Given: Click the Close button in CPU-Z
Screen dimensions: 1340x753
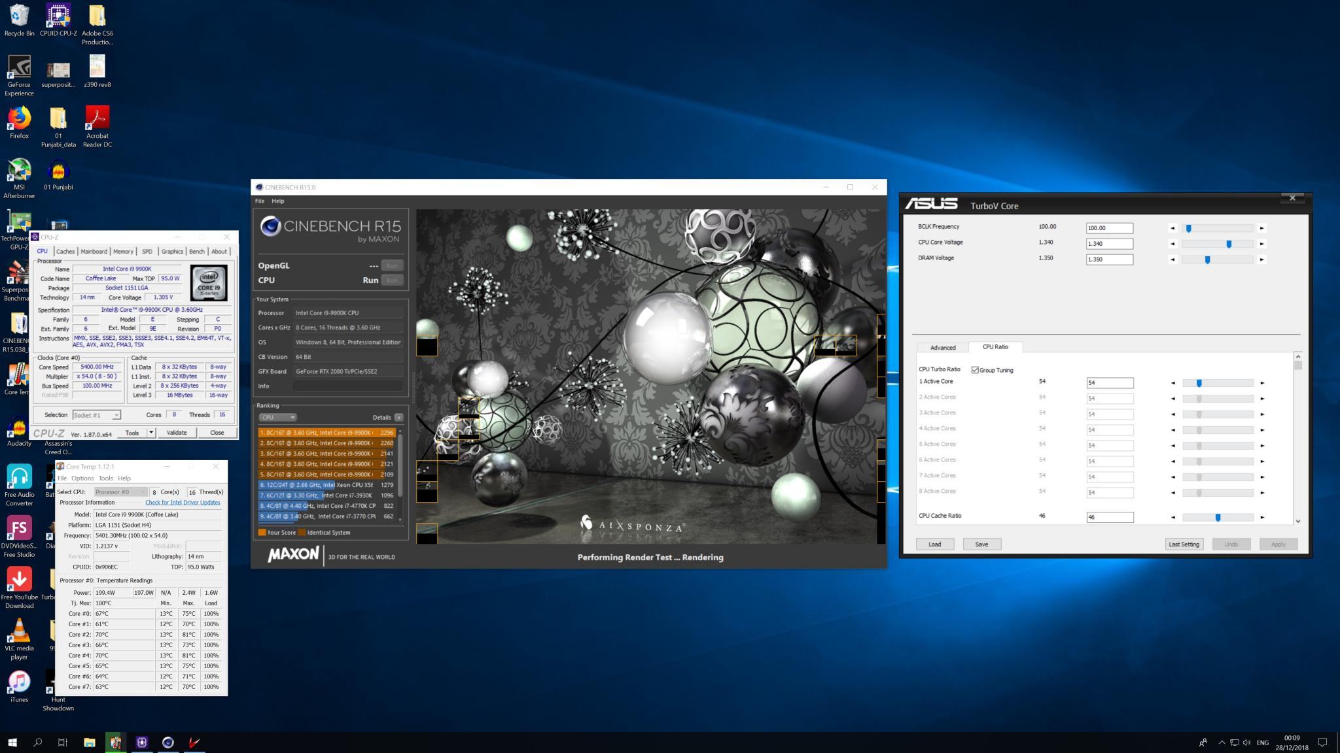Looking at the screenshot, I should 217,433.
